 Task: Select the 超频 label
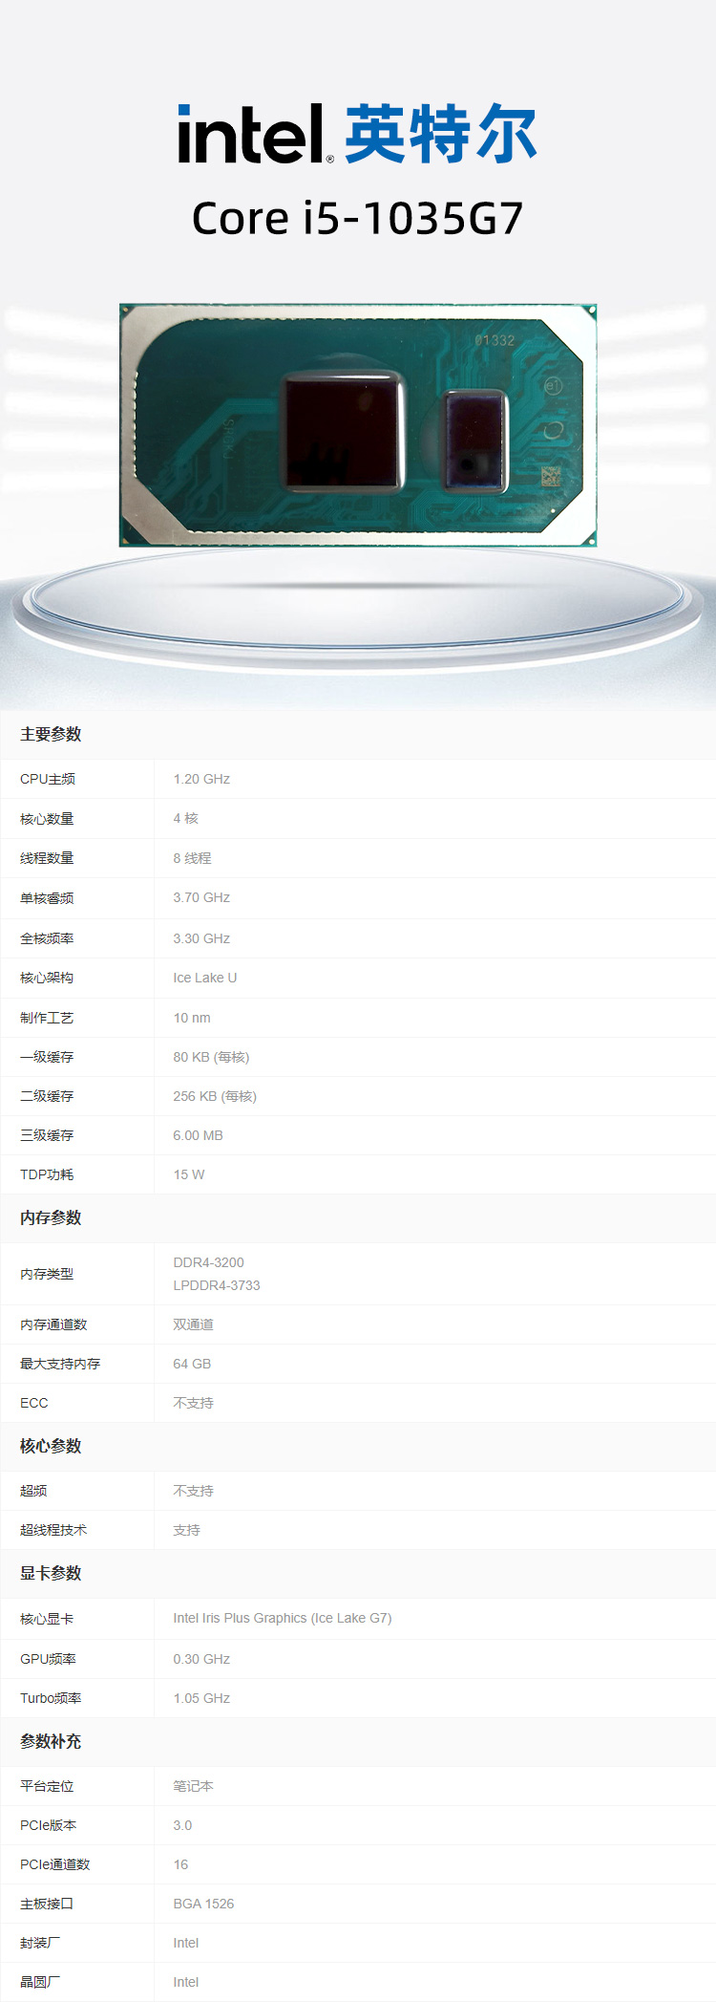[33, 1491]
